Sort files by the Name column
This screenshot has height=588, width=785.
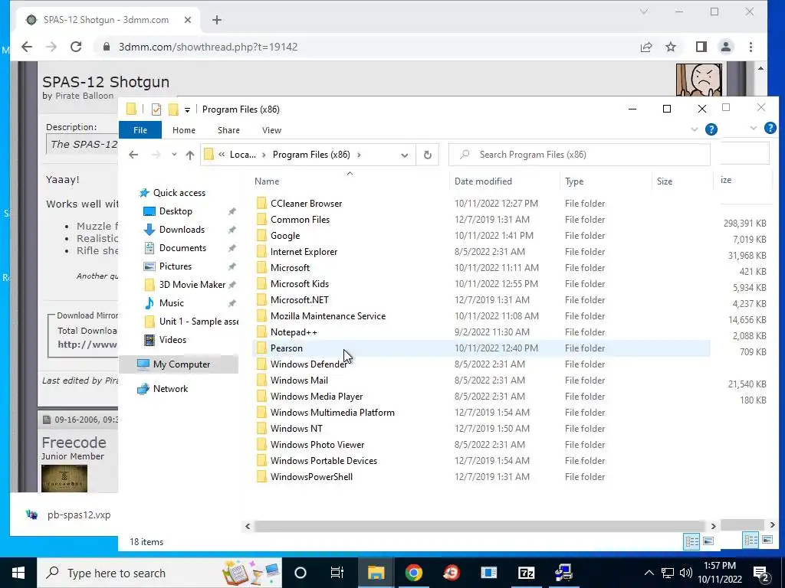pyautogui.click(x=350, y=181)
